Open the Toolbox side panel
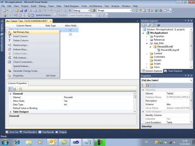Screen dimensions: 195x146 point(2,26)
